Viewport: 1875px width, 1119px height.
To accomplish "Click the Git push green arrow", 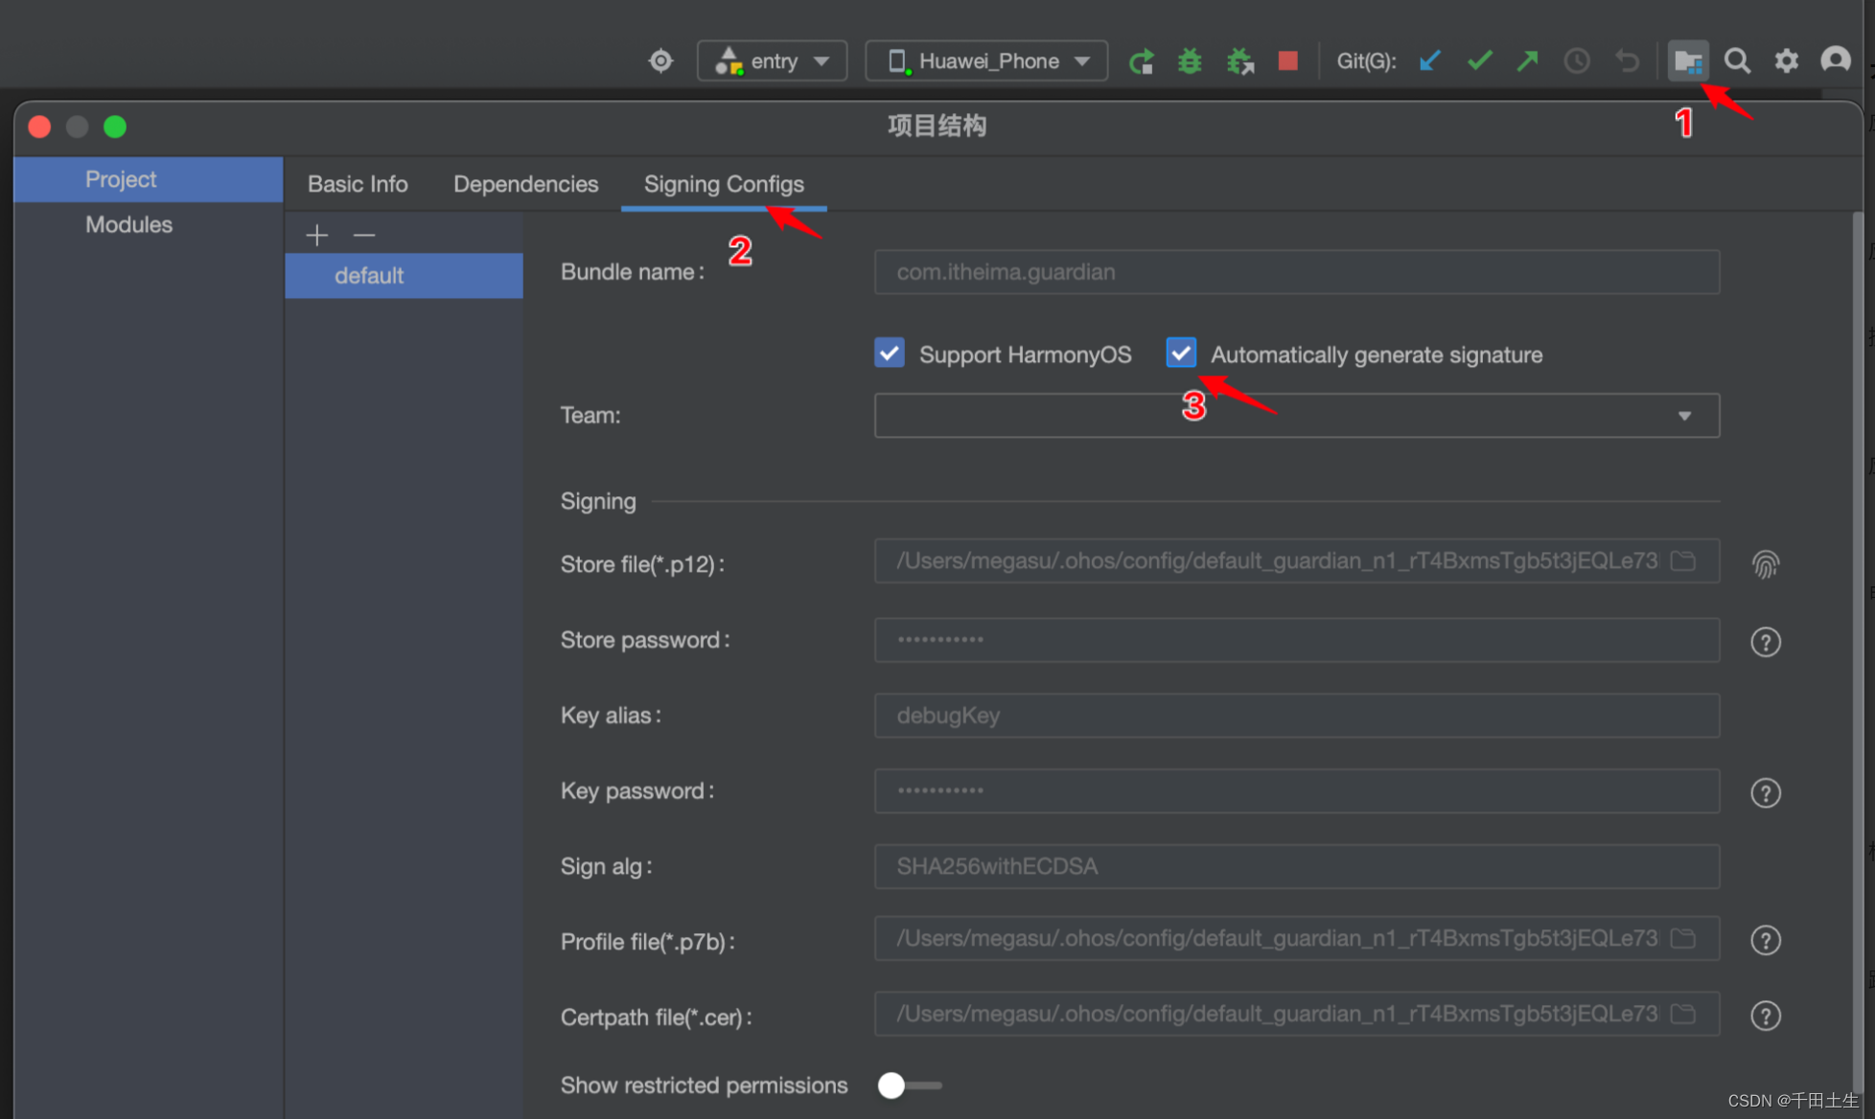I will pyautogui.click(x=1528, y=61).
